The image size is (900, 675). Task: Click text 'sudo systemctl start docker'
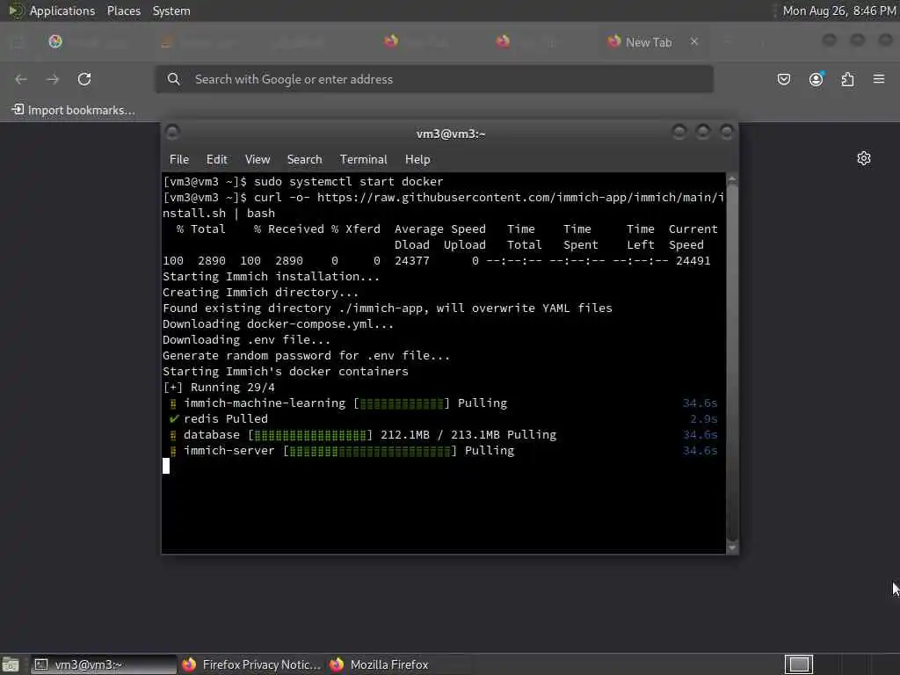coord(348,181)
